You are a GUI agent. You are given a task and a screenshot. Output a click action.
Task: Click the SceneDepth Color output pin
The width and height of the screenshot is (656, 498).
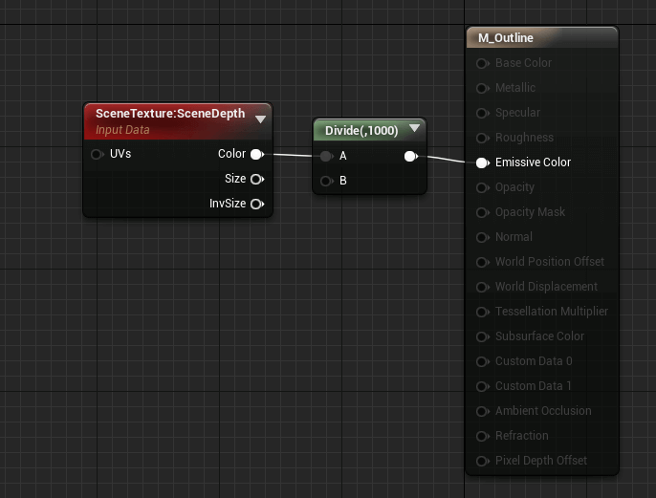click(256, 154)
